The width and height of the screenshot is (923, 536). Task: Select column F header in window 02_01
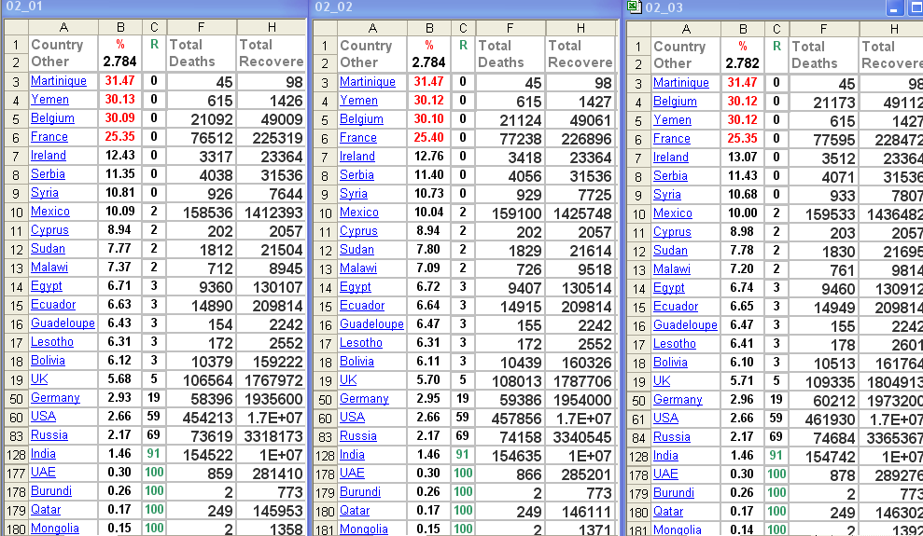[x=202, y=27]
